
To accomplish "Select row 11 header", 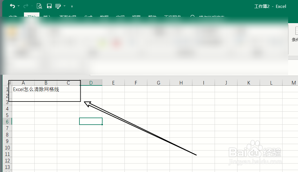I will coord(7,154).
